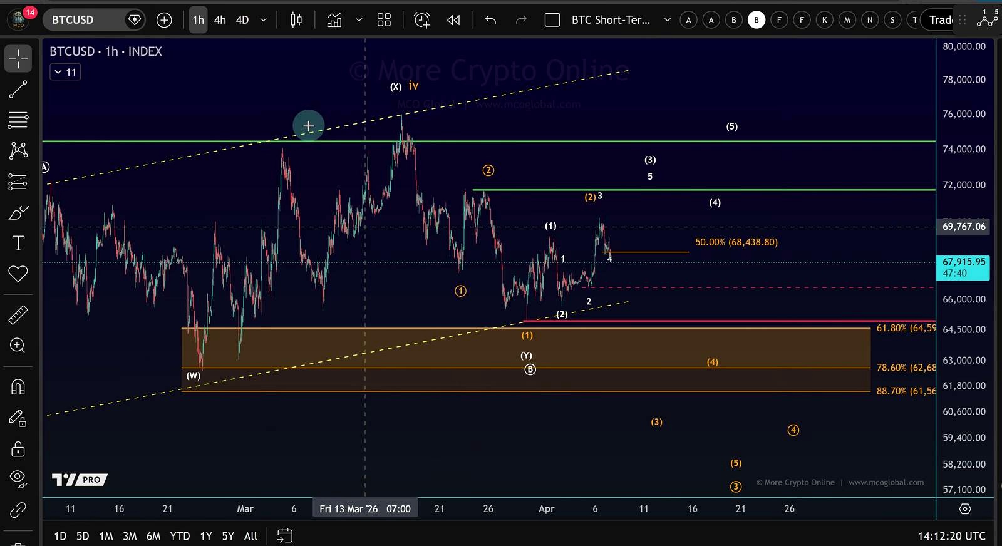Select the K quick button
Image resolution: width=1002 pixels, height=546 pixels.
tap(824, 20)
